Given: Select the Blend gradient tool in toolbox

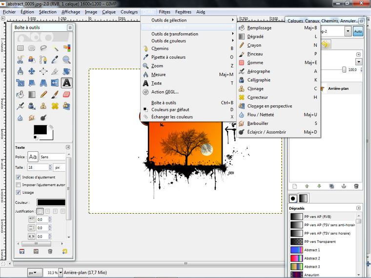Looking at the screenshot, I should pos(32,95).
